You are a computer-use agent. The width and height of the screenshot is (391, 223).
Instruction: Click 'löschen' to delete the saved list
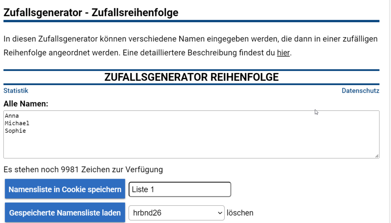pyautogui.click(x=240, y=213)
